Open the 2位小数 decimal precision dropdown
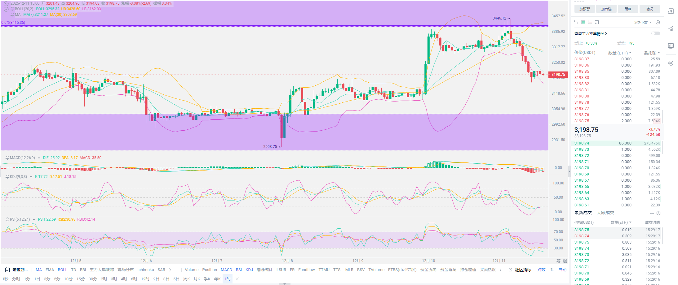 [x=643, y=22]
